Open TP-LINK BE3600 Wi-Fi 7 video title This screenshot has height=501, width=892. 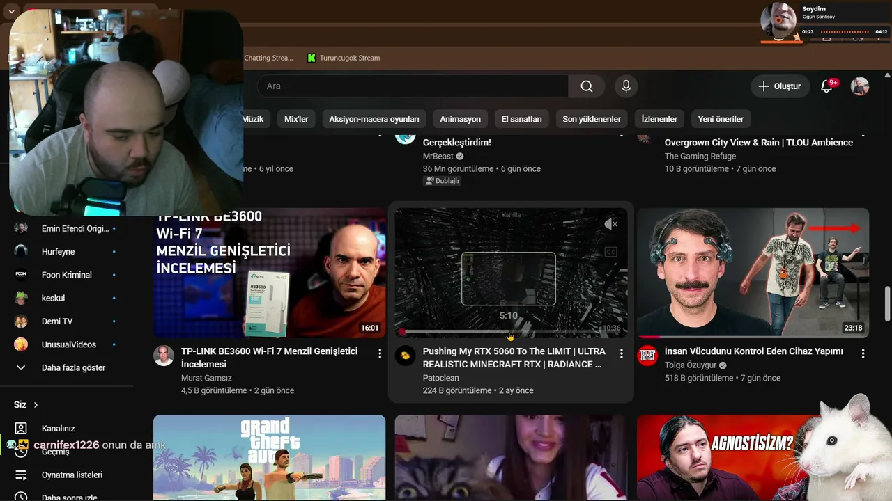click(270, 358)
